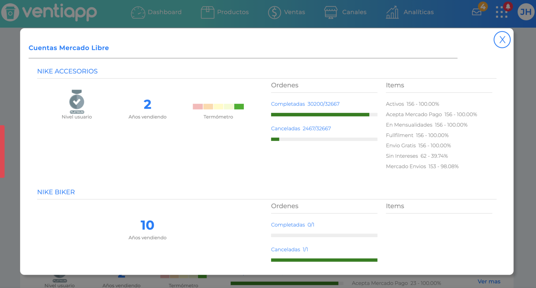Viewport: 536px width, 288px height.
Task: Click the NIKE BIKER completed 0/1 progress bar
Action: [324, 235]
